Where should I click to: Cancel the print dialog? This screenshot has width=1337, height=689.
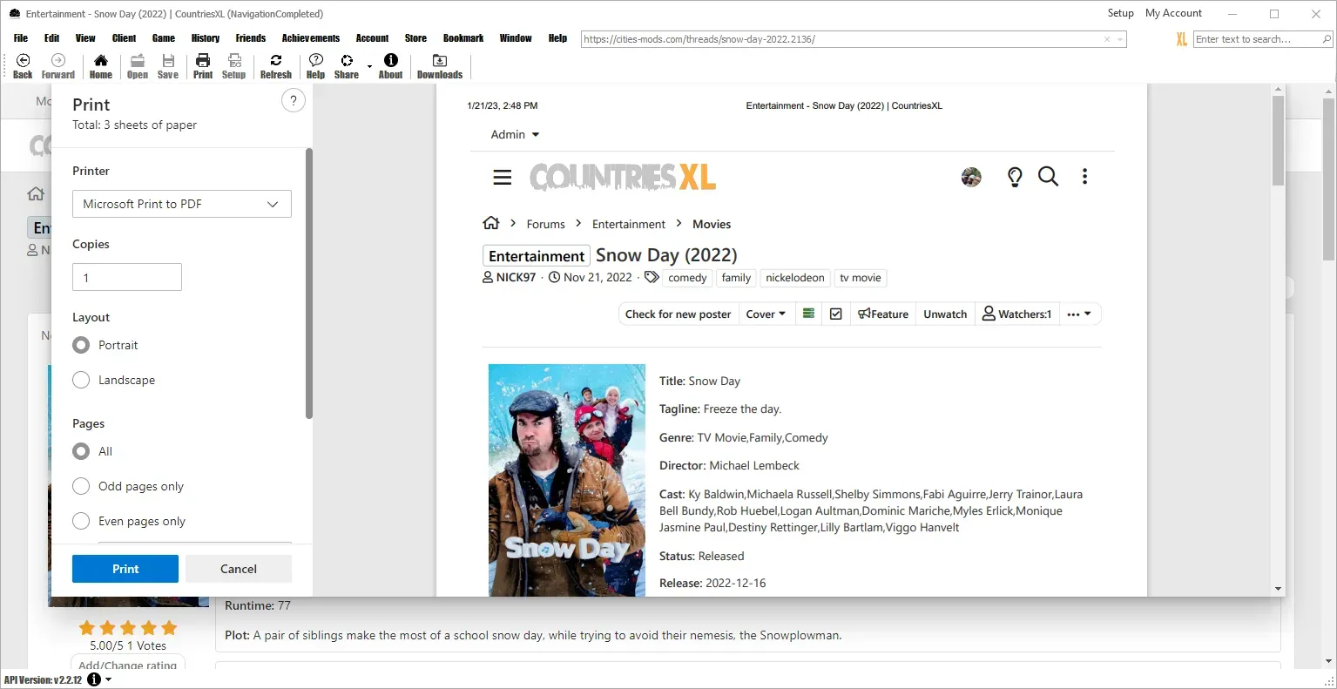coord(238,569)
